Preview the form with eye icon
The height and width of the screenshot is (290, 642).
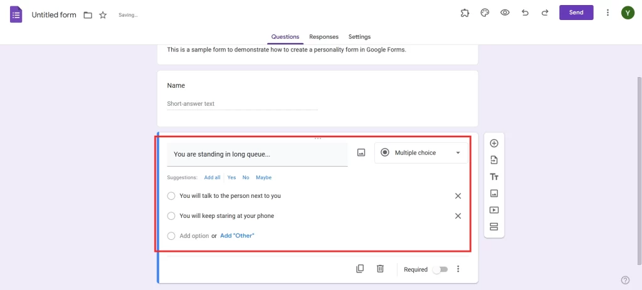505,13
